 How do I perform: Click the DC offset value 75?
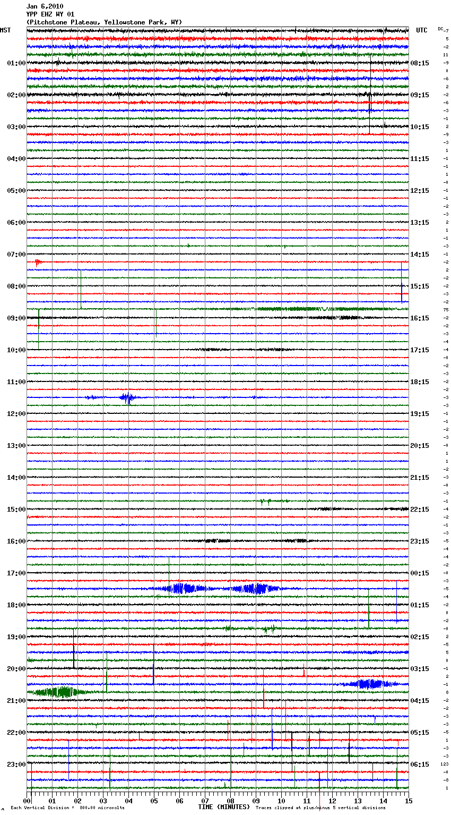[446, 310]
